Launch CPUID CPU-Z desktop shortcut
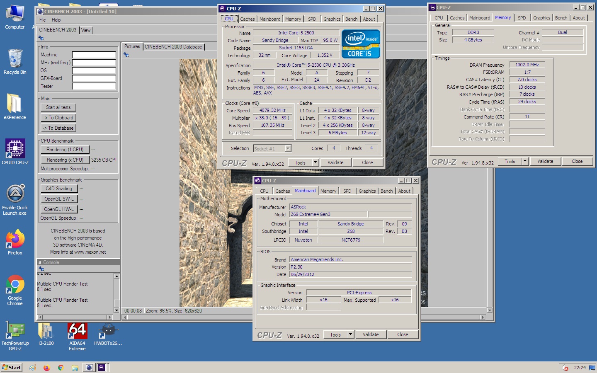Screen dimensions: 597x373 (x=15, y=152)
